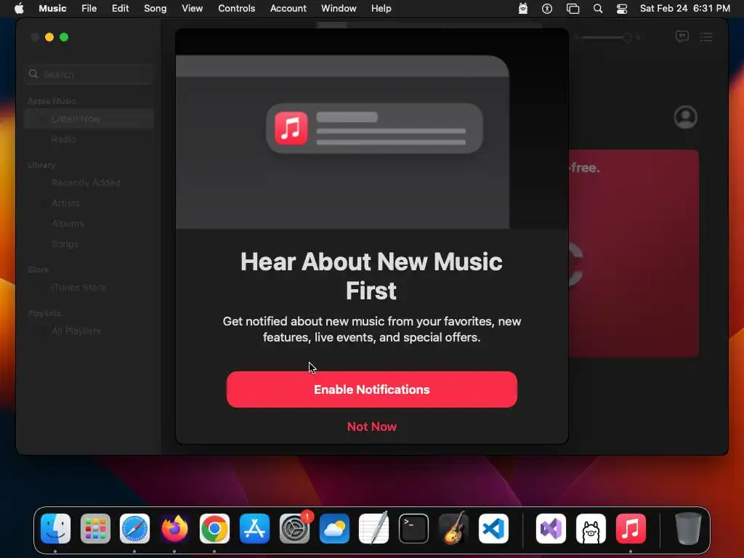Launch Safari from the Dock
This screenshot has width=744, height=558.
[x=134, y=529]
